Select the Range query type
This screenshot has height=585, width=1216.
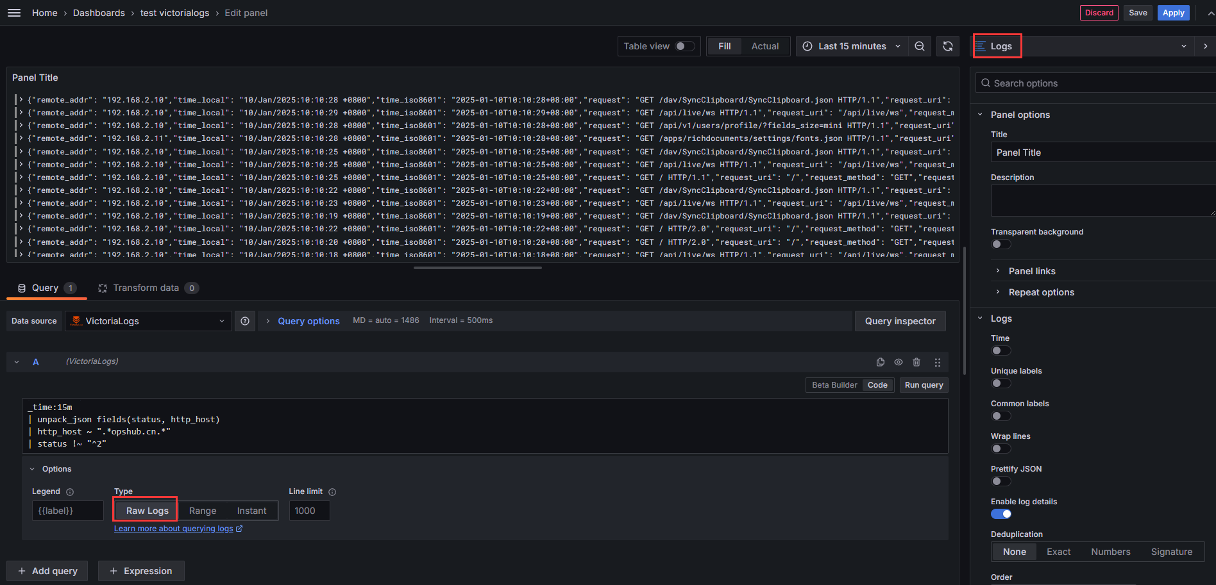tap(203, 511)
